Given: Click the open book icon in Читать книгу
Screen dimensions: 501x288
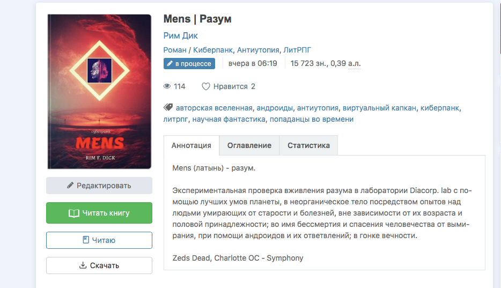Looking at the screenshot, I should (74, 213).
